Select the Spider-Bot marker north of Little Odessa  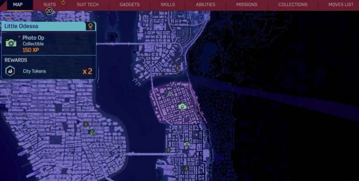coord(177,68)
